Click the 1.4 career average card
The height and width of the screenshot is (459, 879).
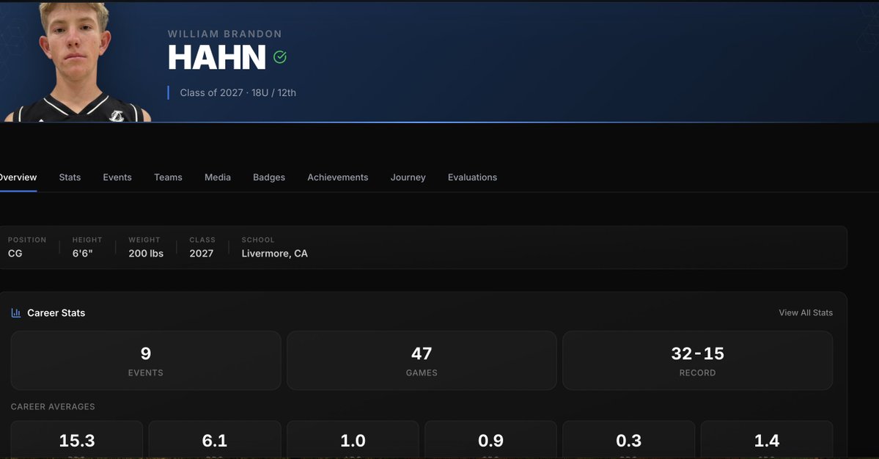[766, 440]
